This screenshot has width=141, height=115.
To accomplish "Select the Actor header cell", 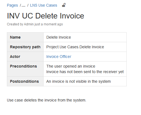I will (25, 57).
